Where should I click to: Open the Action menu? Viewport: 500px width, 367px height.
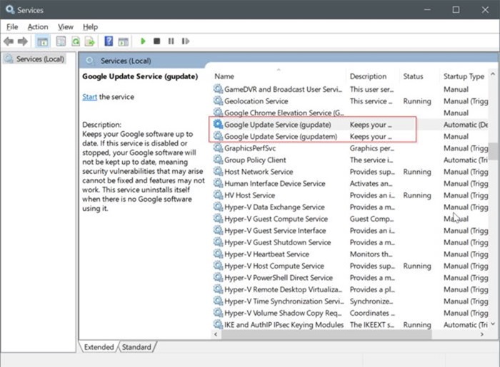38,27
